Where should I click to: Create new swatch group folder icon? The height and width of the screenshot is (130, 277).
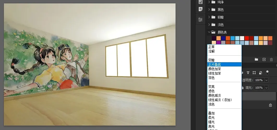point(256,60)
